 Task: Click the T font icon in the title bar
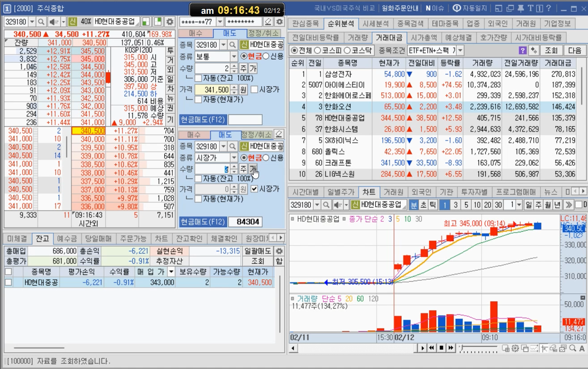(x=530, y=8)
